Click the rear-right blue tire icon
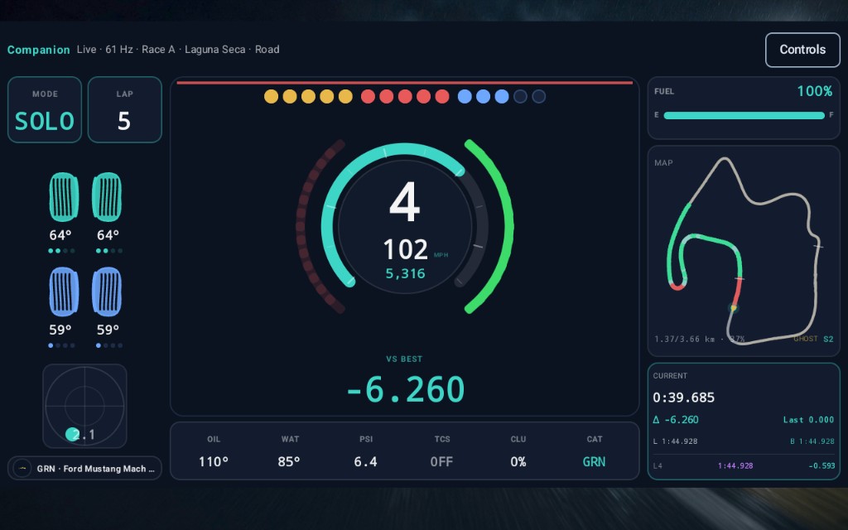Viewport: 848px width, 530px height. click(x=107, y=291)
